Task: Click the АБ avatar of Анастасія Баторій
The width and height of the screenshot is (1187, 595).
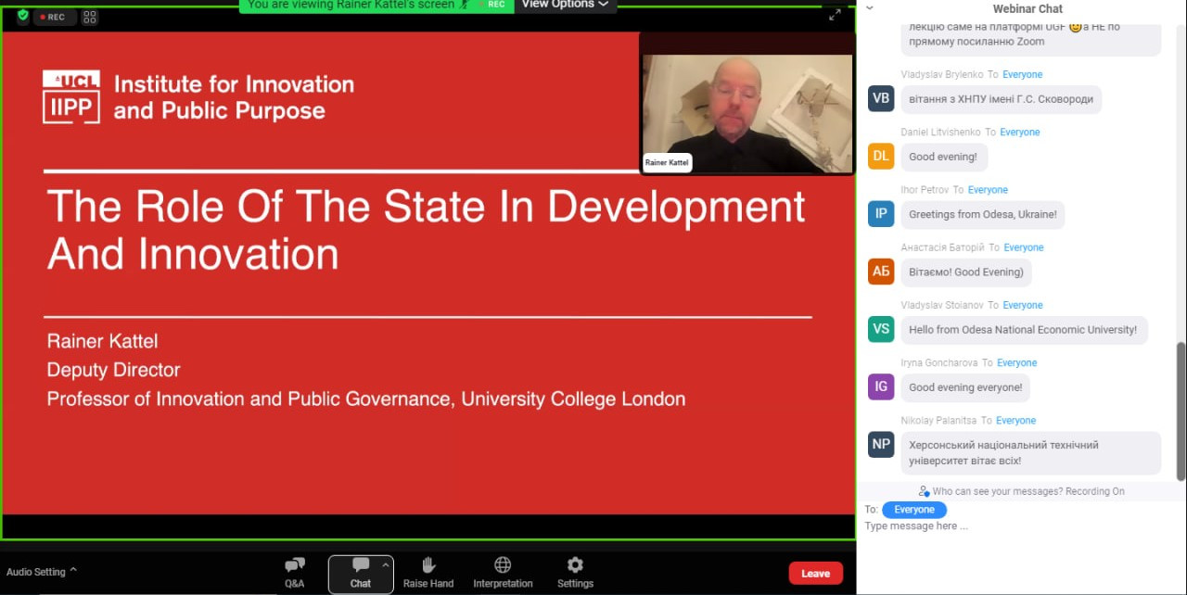Action: (x=881, y=272)
